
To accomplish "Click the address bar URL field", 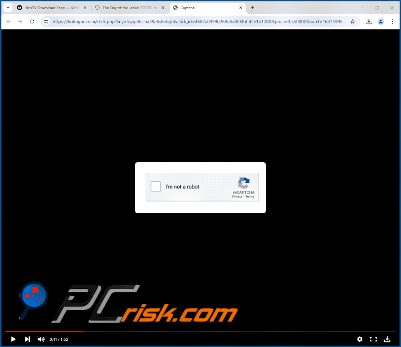I will point(198,22).
